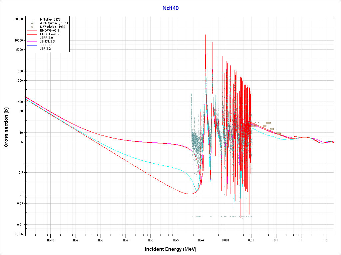Image resolution: width=341 pixels, height=255 pixels.
Task: Select the JENDL 3.3 legend entry
Action: point(47,42)
